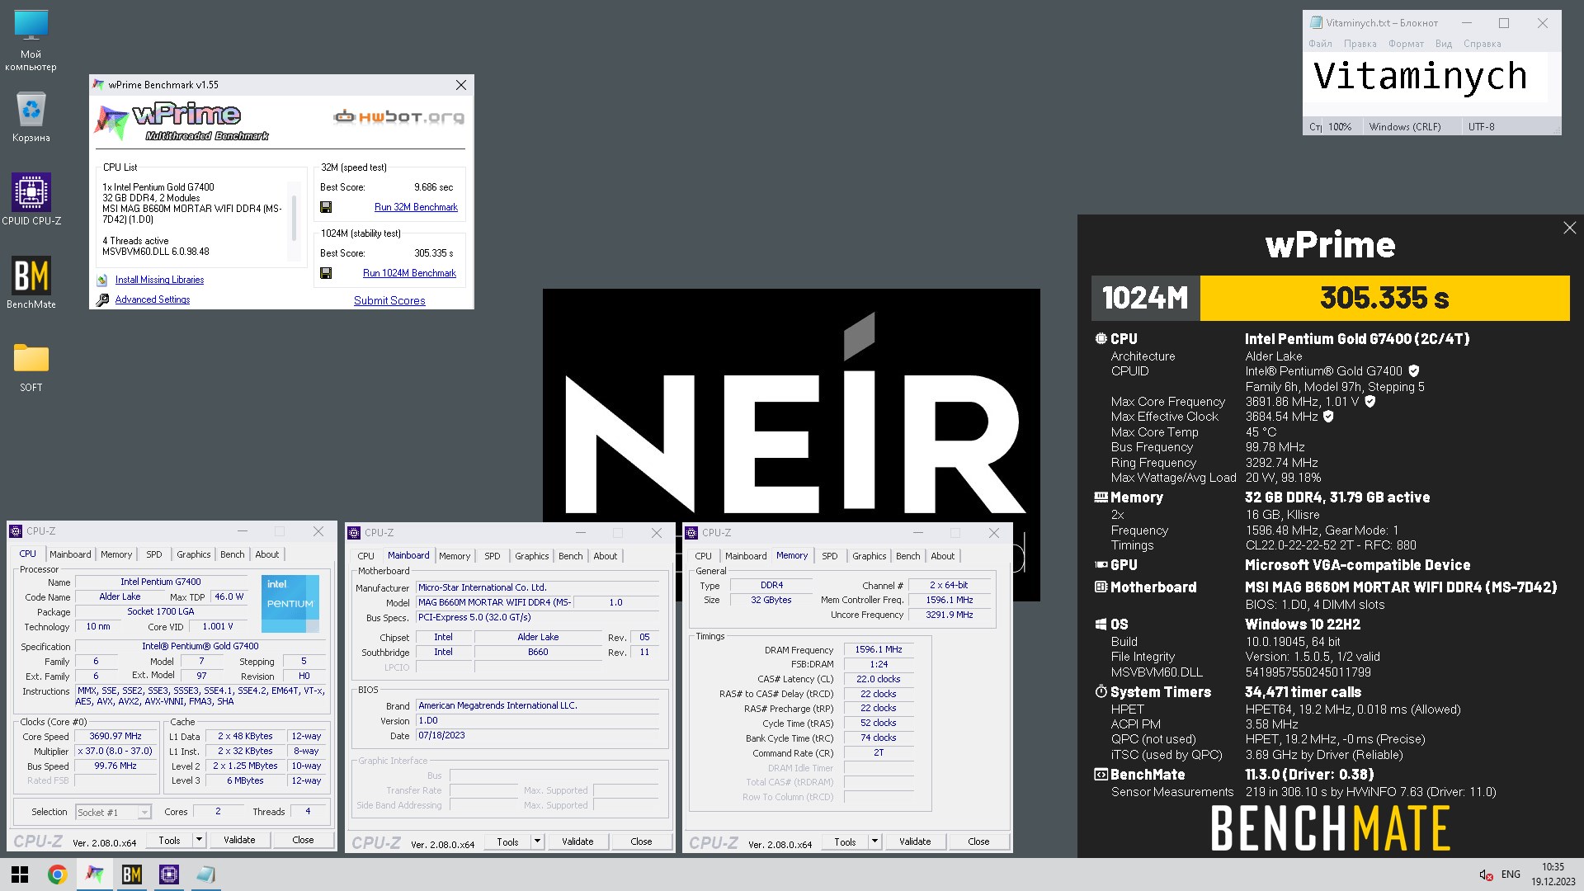1584x891 pixels.
Task: Open the Mainboard tab in the first CPU-Z window
Action: 70,554
